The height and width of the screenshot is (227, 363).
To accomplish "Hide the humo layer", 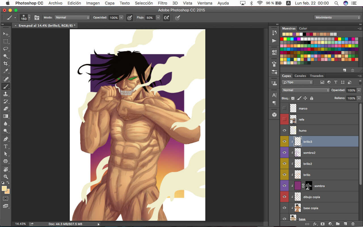I will [x=284, y=131].
